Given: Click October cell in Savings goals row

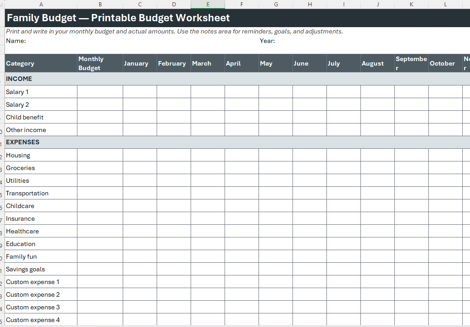Looking at the screenshot, I should pyautogui.click(x=446, y=269).
